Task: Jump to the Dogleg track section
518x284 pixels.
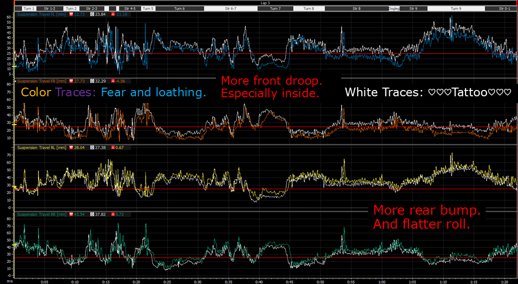Action: point(394,9)
